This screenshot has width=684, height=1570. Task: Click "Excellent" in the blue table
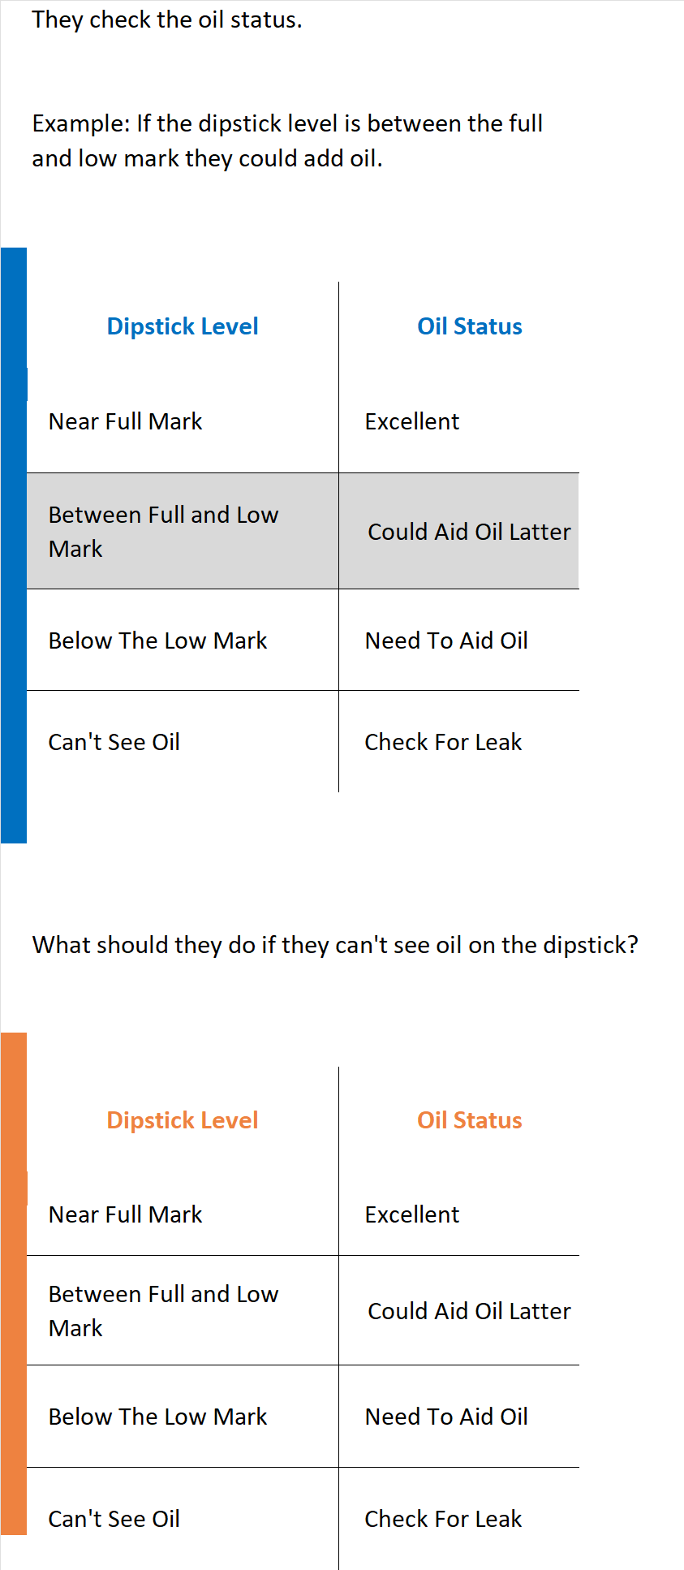point(411,421)
